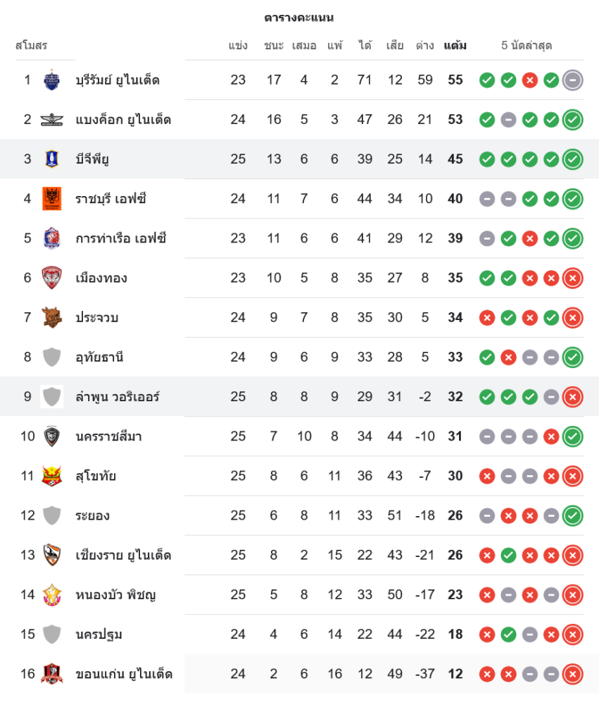599x705 pixels.
Task: Click the 5 นัดล่าสุด column header
Action: tap(527, 46)
